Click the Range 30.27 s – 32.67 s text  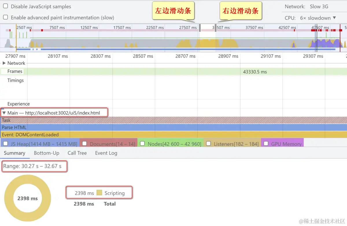click(32, 166)
